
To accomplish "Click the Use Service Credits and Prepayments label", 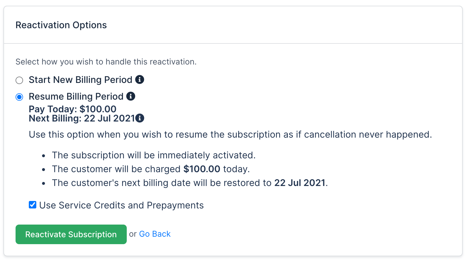I will [121, 205].
